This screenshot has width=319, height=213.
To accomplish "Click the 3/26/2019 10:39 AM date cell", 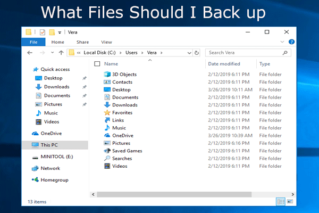I will click(230, 135).
